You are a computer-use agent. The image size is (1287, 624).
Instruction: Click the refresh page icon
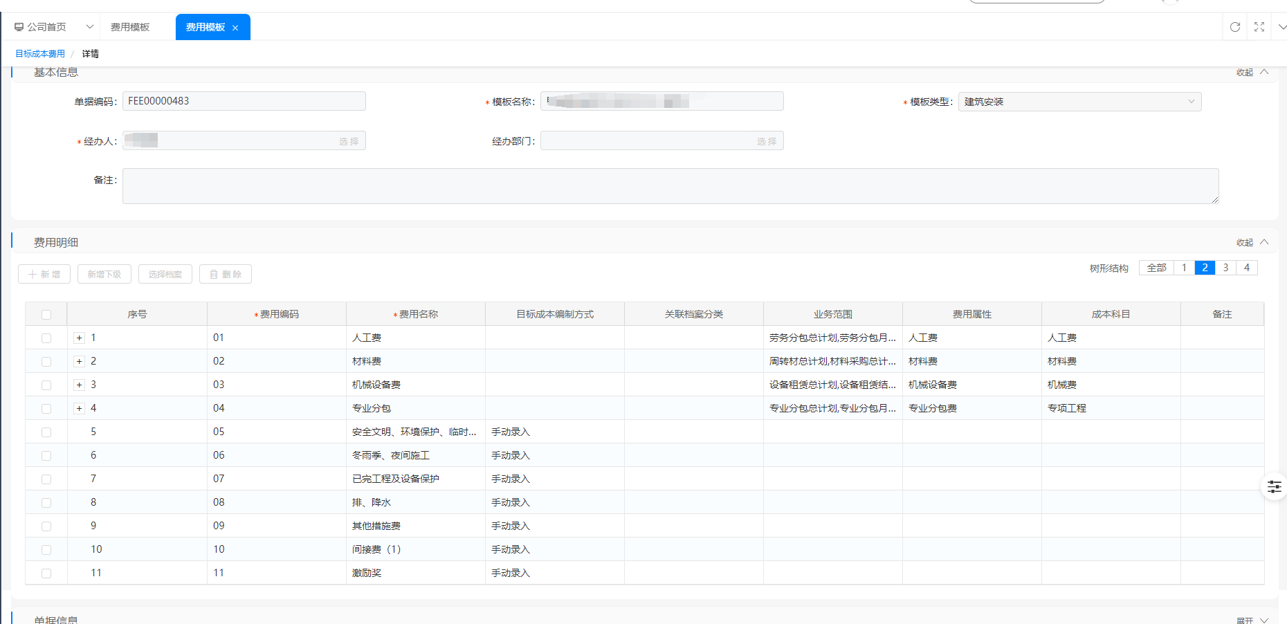pyautogui.click(x=1235, y=27)
